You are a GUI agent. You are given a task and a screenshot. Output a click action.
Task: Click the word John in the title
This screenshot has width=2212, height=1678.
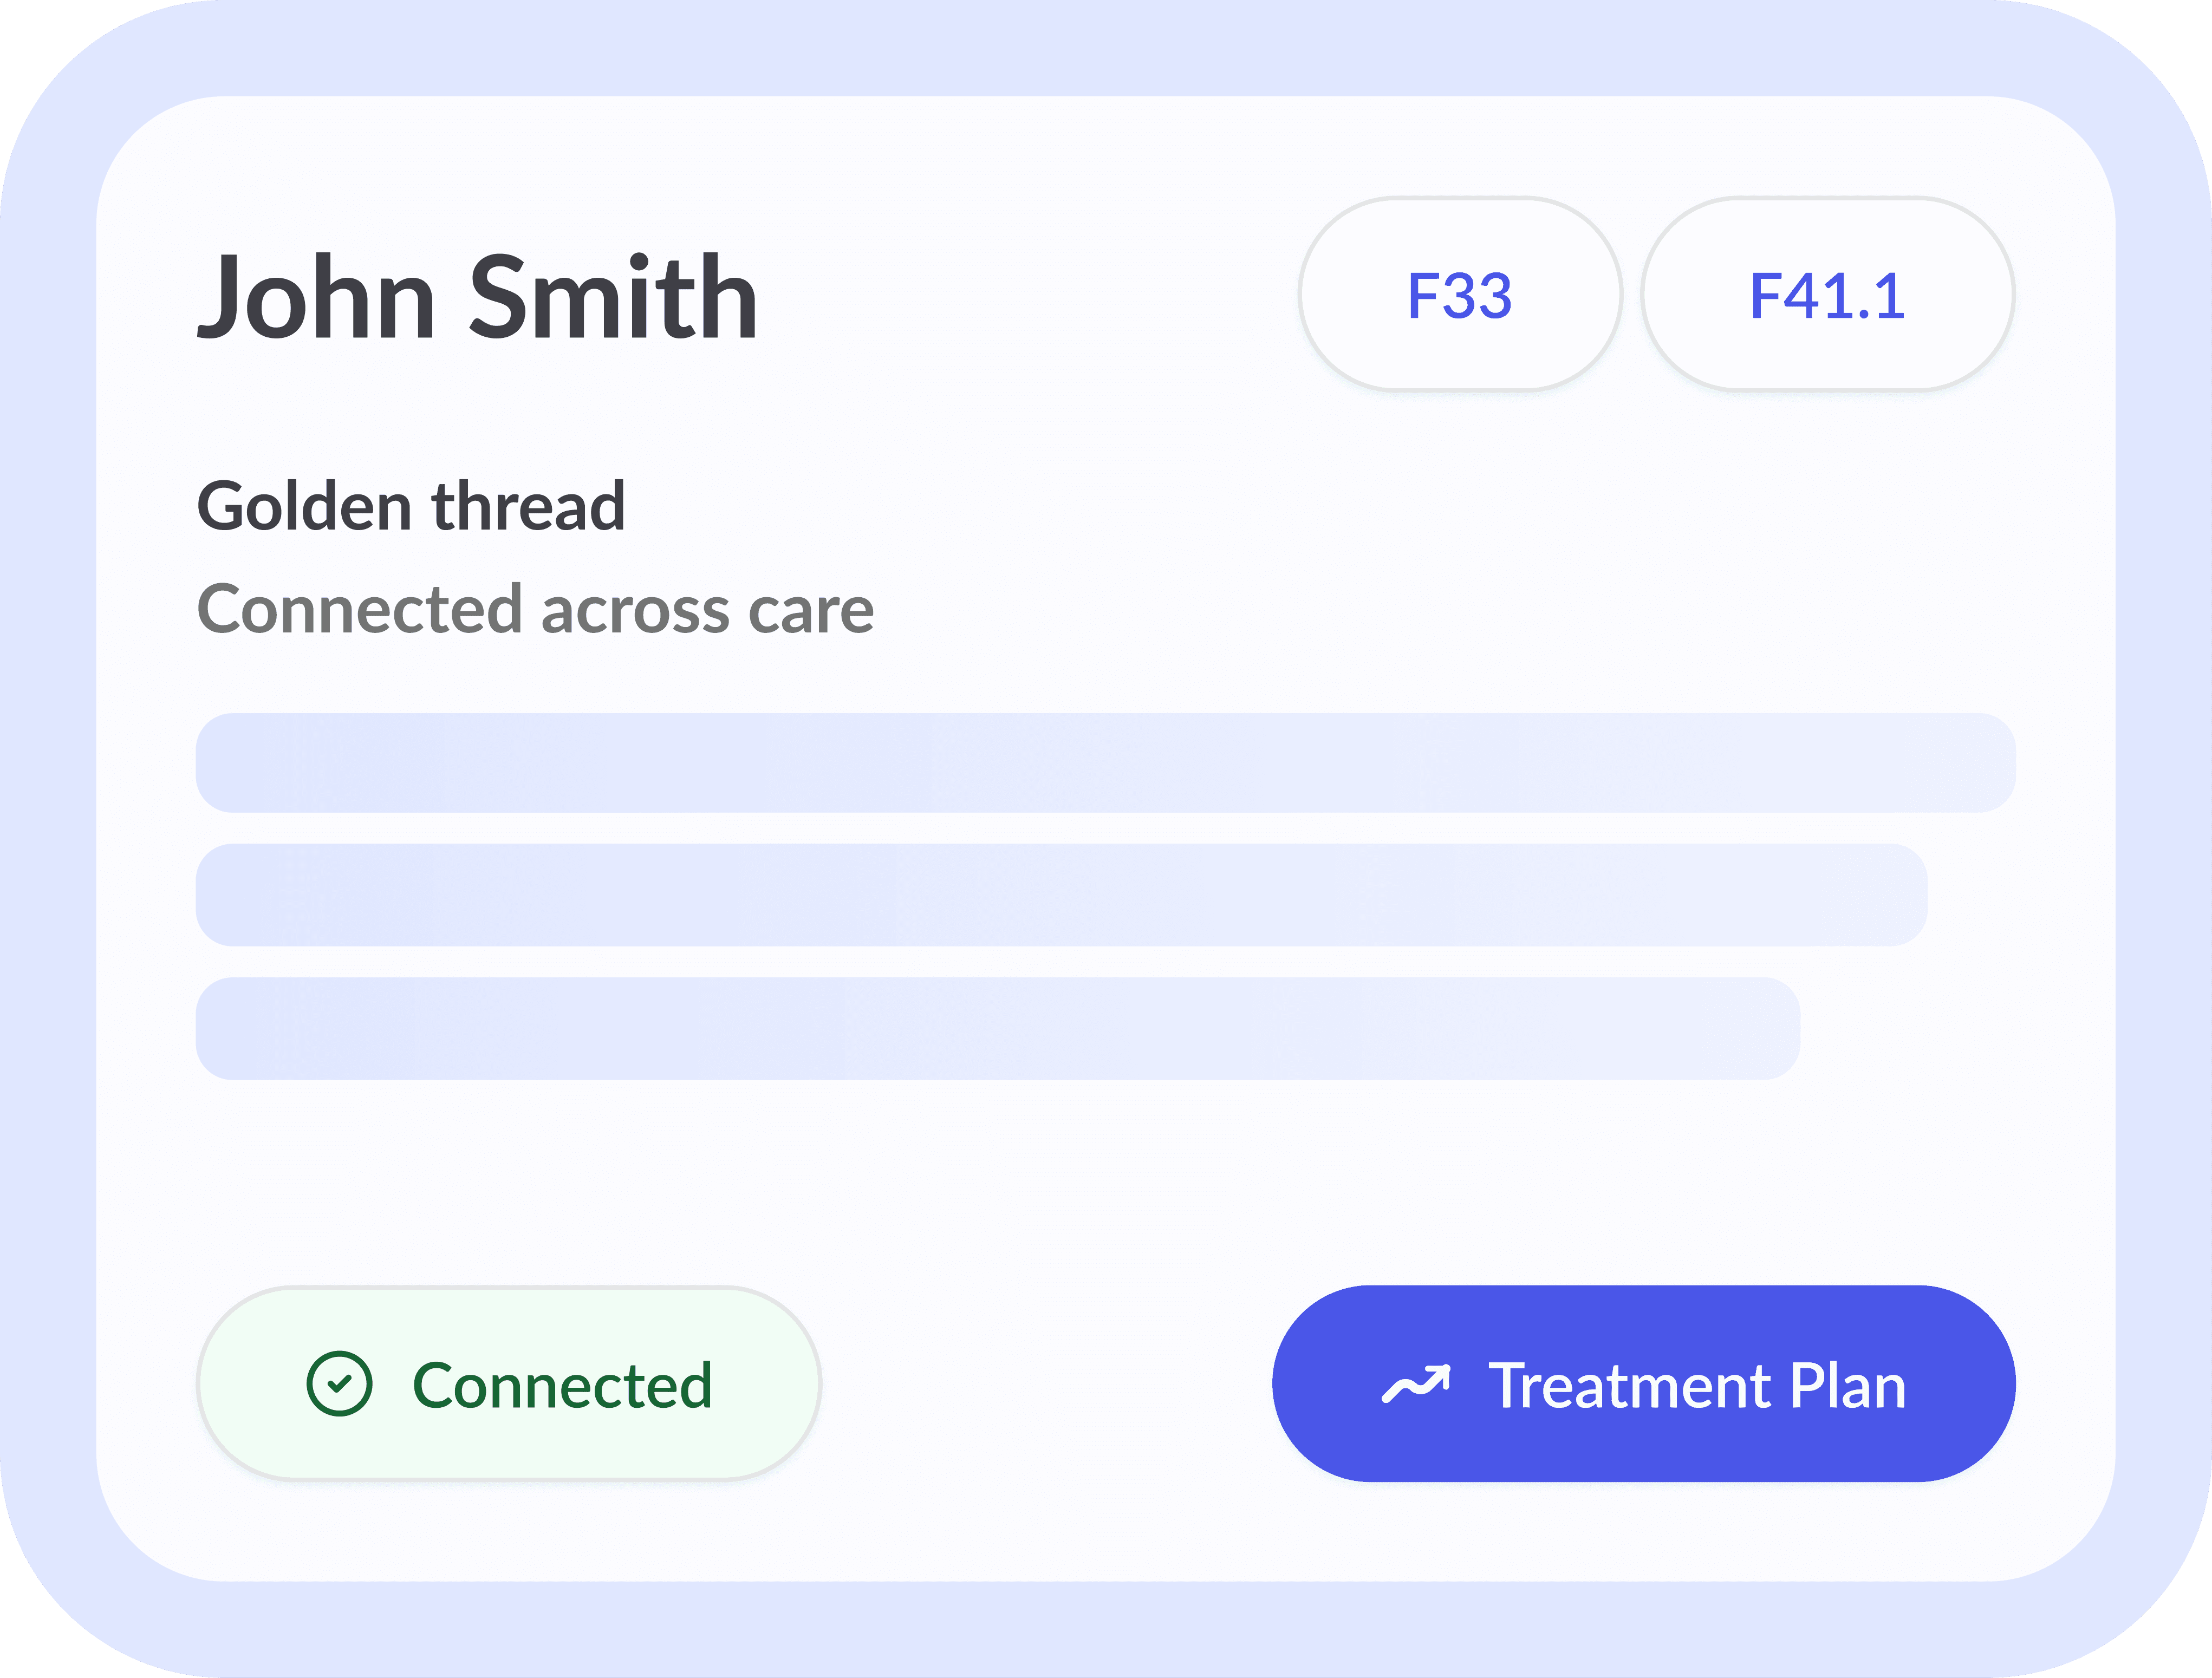316,297
